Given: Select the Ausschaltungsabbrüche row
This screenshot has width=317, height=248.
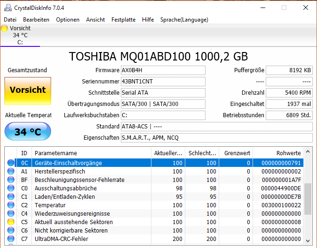Looking at the screenshot, I should pyautogui.click(x=155, y=188).
